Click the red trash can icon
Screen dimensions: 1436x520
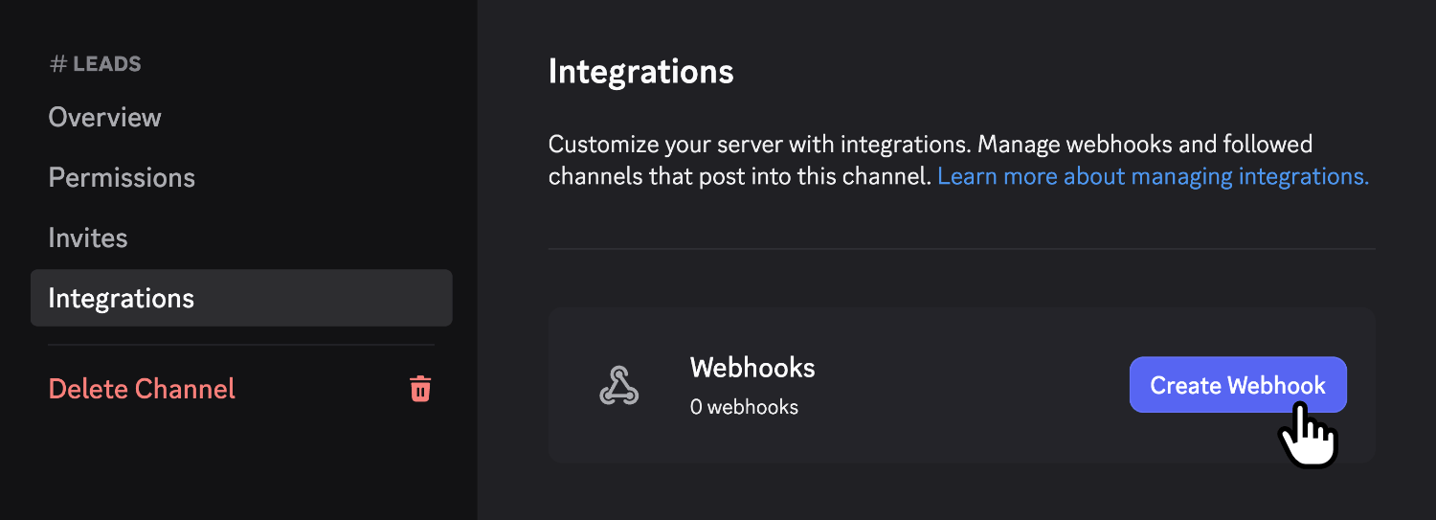[x=420, y=389]
